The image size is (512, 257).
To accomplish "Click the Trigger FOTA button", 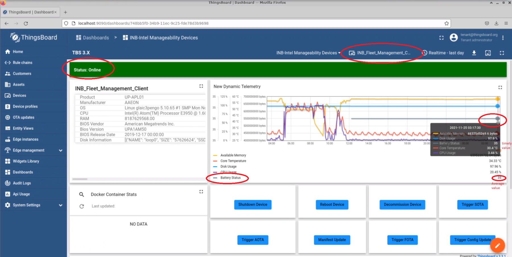I will click(402, 240).
